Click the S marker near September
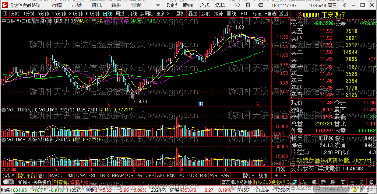 (257, 104)
